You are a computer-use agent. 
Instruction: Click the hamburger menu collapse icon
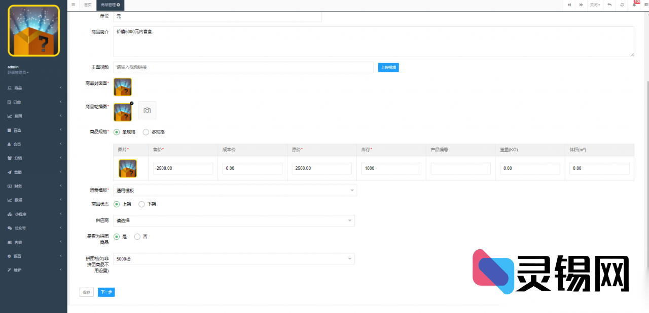click(x=74, y=5)
